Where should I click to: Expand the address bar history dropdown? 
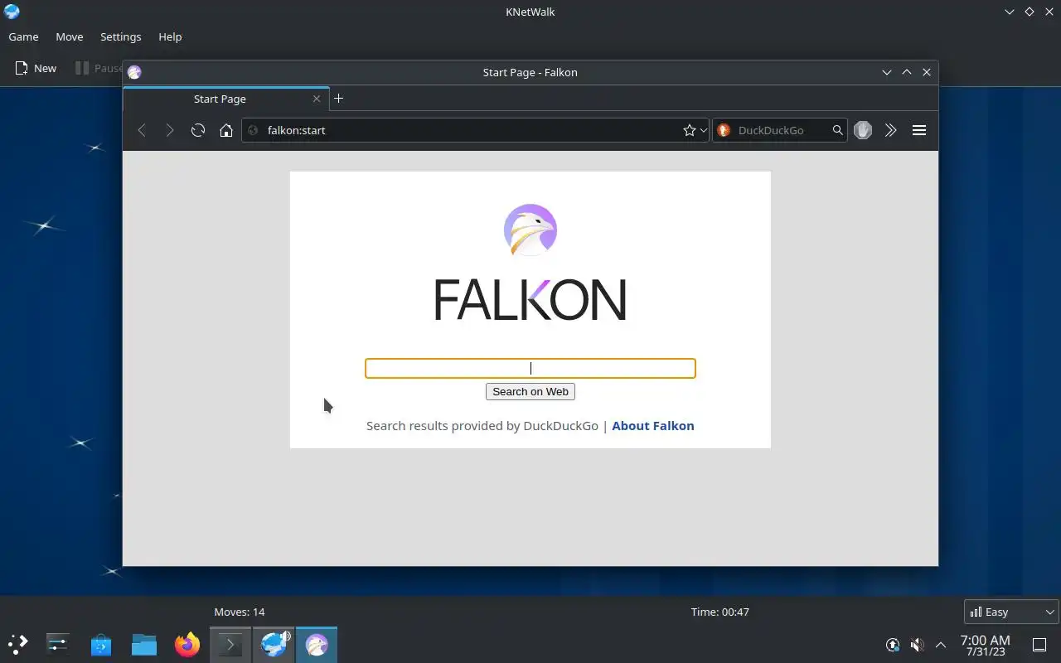coord(703,130)
